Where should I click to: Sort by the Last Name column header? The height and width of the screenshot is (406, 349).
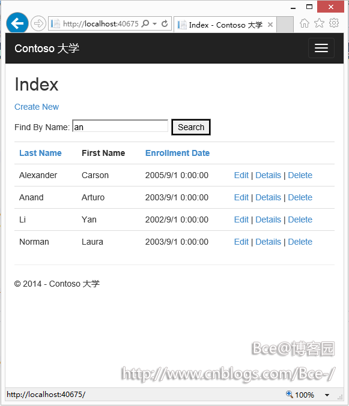40,153
